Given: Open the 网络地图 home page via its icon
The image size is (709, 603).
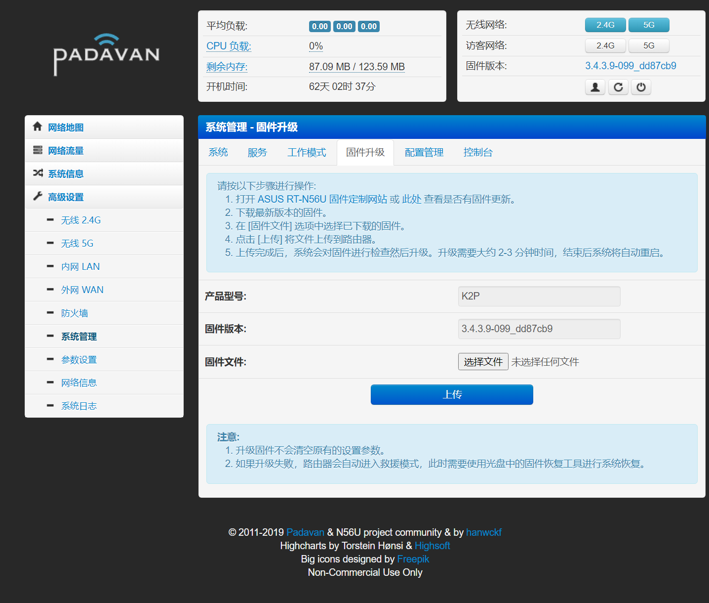Looking at the screenshot, I should coord(38,127).
